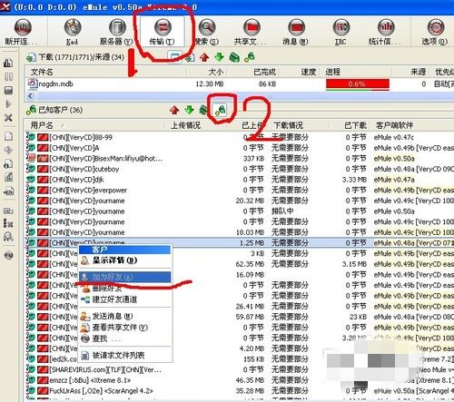Open the Messages (消息) page
The image size is (454, 402).
pos(296,32)
